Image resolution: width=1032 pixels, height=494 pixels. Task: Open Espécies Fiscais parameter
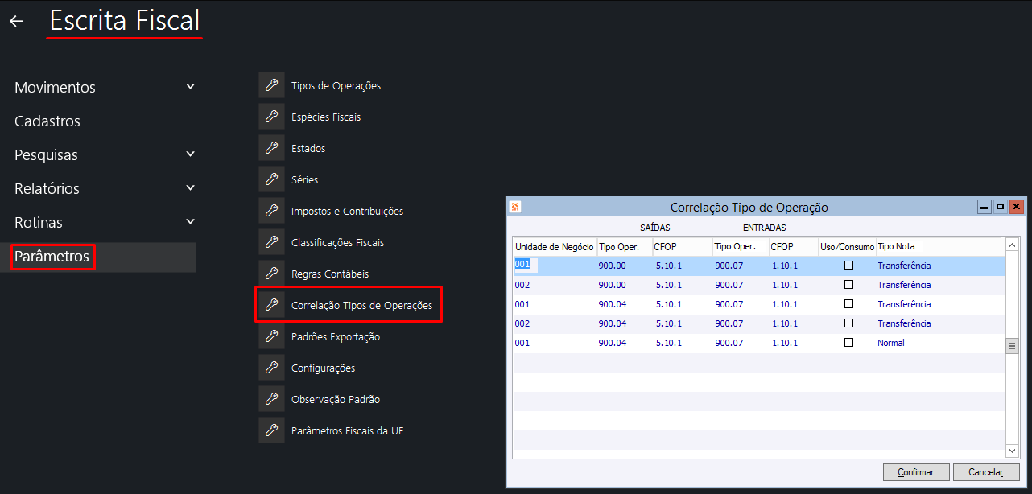pyautogui.click(x=326, y=117)
